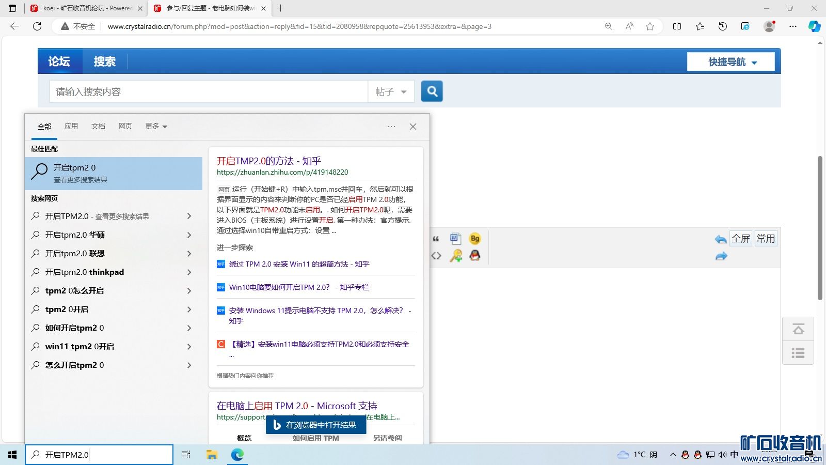Switch the editor to 全屏 mode
The width and height of the screenshot is (826, 465).
pos(741,239)
